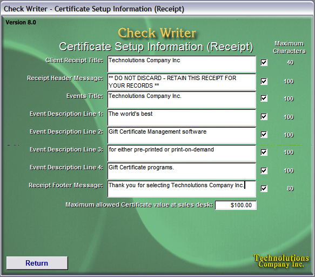Click the window title bar text
The image size is (315, 277).
point(94,9)
